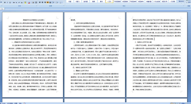Open the Change Case dropdown
The width and height of the screenshot is (191, 104).
click(22, 3)
